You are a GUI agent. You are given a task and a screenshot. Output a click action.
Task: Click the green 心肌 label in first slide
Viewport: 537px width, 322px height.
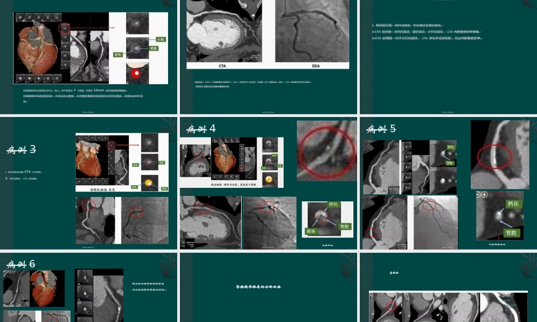coord(160,40)
